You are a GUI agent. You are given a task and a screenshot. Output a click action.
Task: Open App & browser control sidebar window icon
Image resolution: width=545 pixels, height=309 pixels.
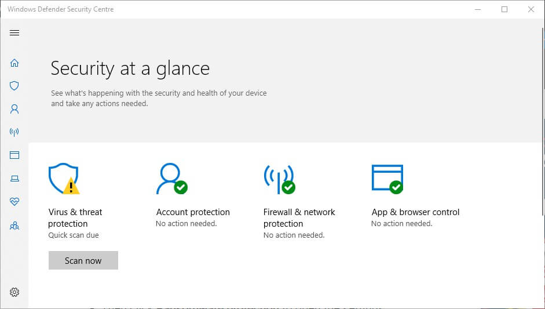pyautogui.click(x=14, y=155)
